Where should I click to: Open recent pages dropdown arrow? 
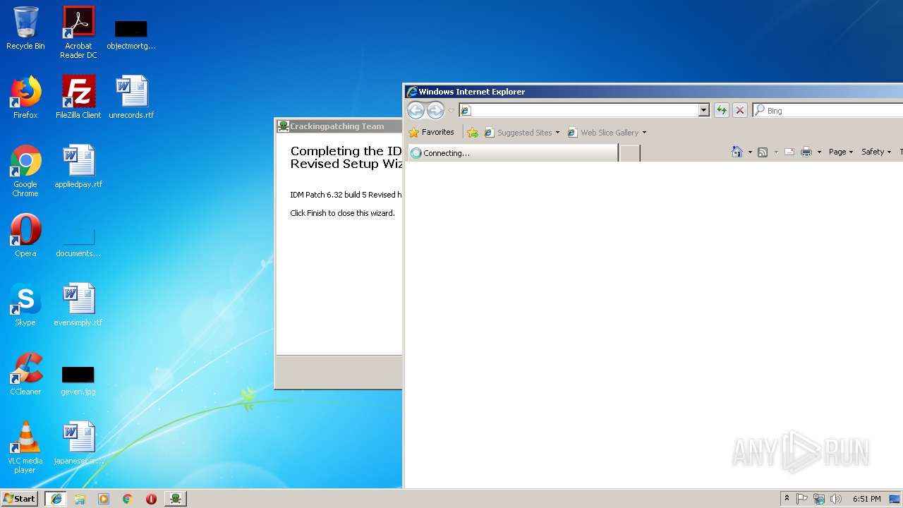pyautogui.click(x=451, y=111)
